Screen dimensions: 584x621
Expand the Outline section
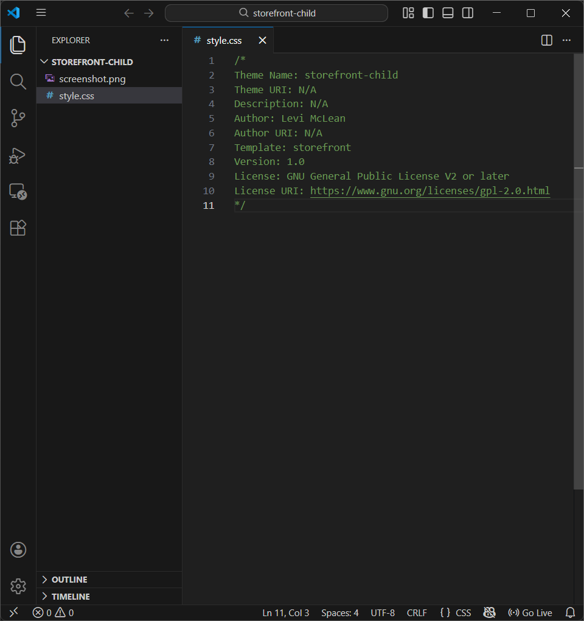(69, 580)
